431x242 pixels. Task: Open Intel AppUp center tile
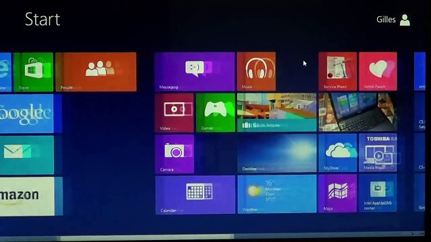pyautogui.click(x=378, y=193)
